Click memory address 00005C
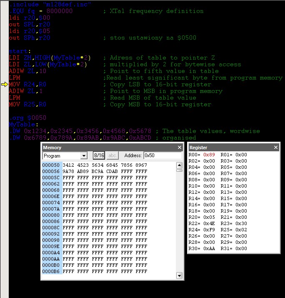Viewport: 285px width, 298px height. point(51,178)
